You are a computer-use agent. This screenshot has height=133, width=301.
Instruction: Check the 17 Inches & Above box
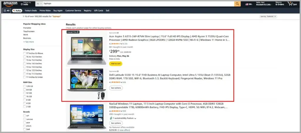pos(24,53)
